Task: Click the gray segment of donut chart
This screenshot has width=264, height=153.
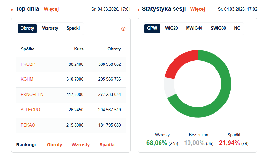Action: pos(169,87)
